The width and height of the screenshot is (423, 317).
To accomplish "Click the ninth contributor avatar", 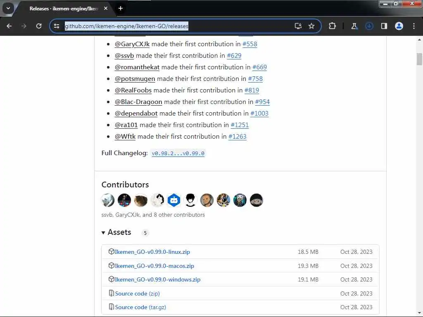I will click(x=240, y=200).
